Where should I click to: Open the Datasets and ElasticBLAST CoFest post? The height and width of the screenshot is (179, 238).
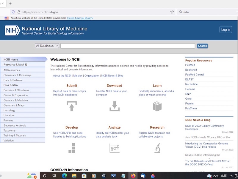pos(207,163)
